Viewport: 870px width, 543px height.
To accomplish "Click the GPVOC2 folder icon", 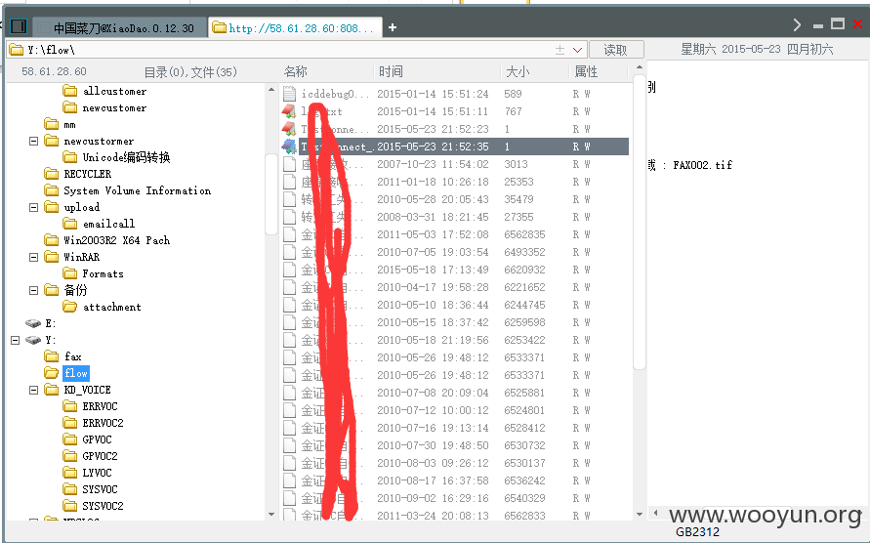I will coord(70,456).
